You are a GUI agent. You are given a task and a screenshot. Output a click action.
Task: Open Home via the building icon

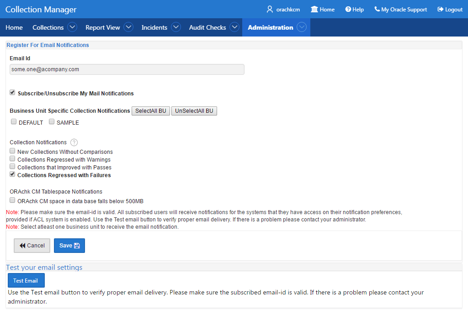click(314, 9)
